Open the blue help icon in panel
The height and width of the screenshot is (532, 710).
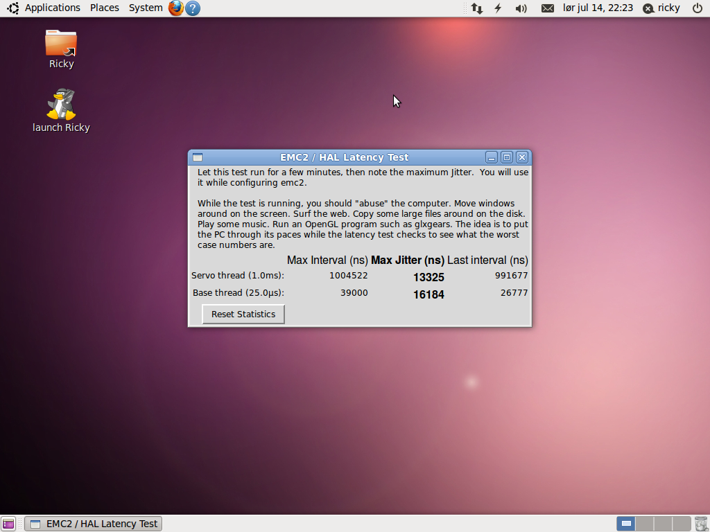[193, 8]
